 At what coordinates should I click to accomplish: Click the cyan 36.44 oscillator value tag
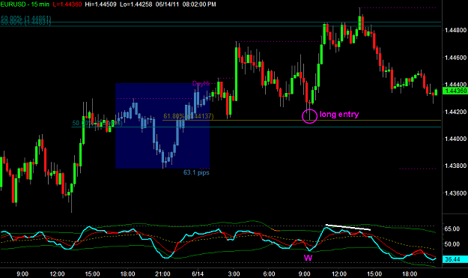(455, 259)
